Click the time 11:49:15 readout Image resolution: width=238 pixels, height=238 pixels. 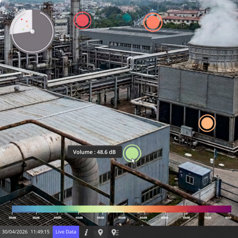click(x=40, y=232)
